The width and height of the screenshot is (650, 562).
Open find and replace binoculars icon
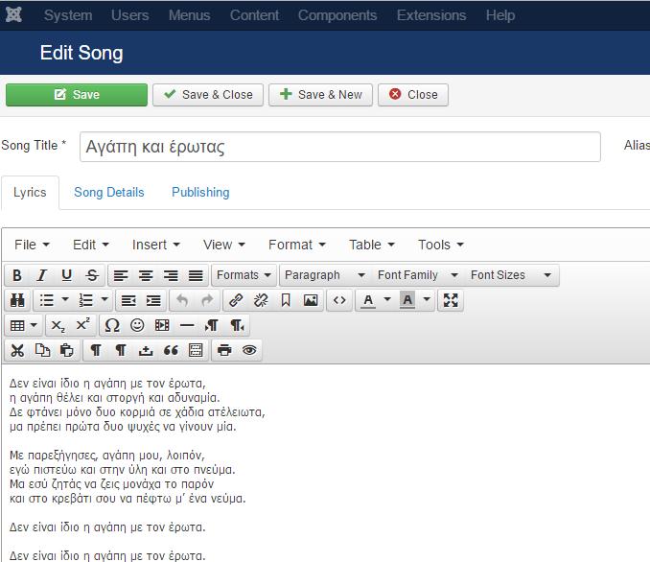tap(17, 300)
